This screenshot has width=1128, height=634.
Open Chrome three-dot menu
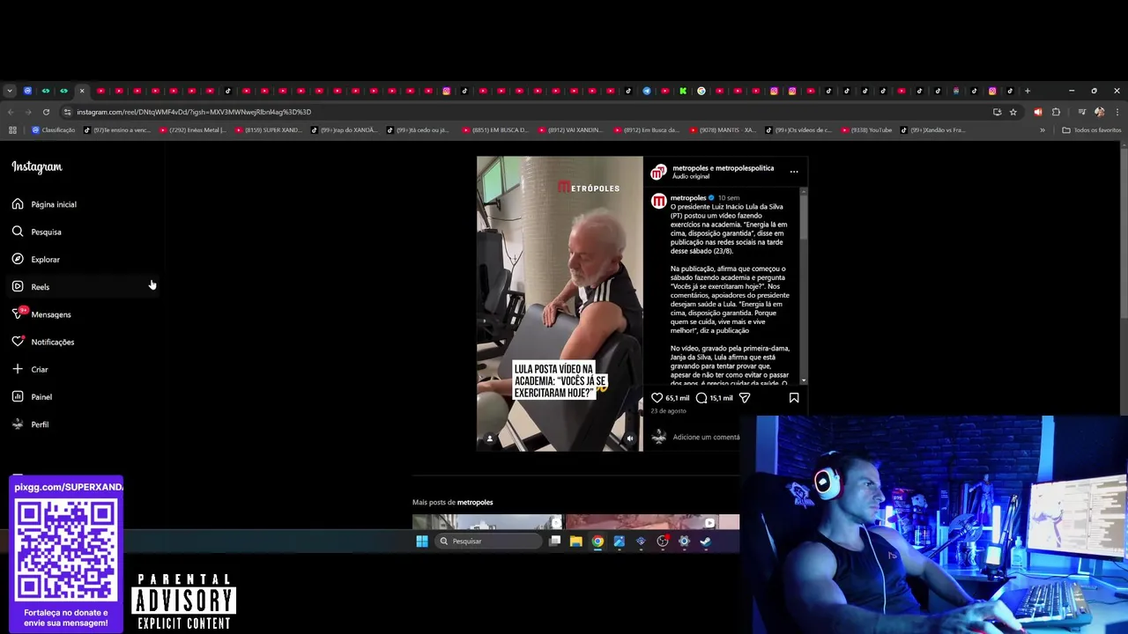point(1117,112)
